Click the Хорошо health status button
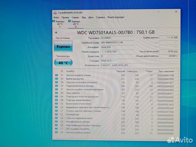 63,46
